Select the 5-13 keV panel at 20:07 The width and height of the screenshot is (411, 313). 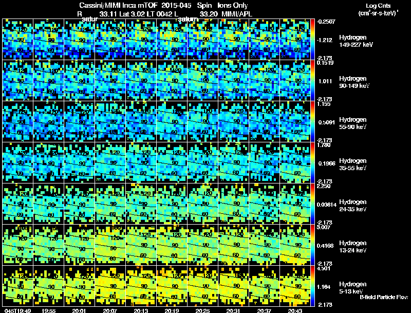pos(110,286)
